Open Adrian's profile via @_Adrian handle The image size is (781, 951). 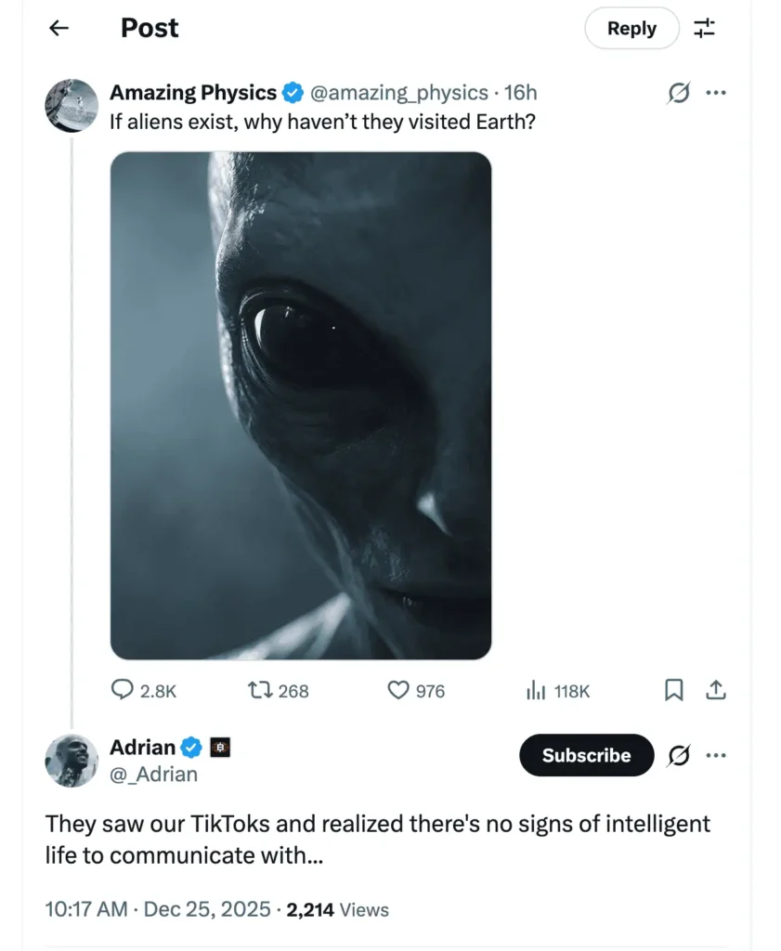(153, 774)
